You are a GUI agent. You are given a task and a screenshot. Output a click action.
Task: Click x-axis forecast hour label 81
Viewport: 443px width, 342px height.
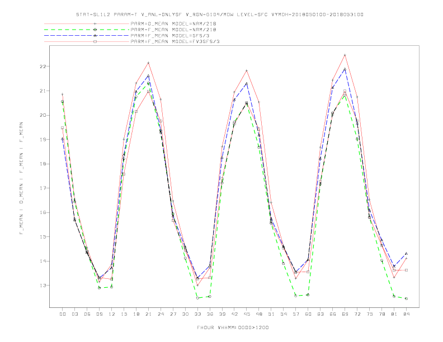(394, 314)
